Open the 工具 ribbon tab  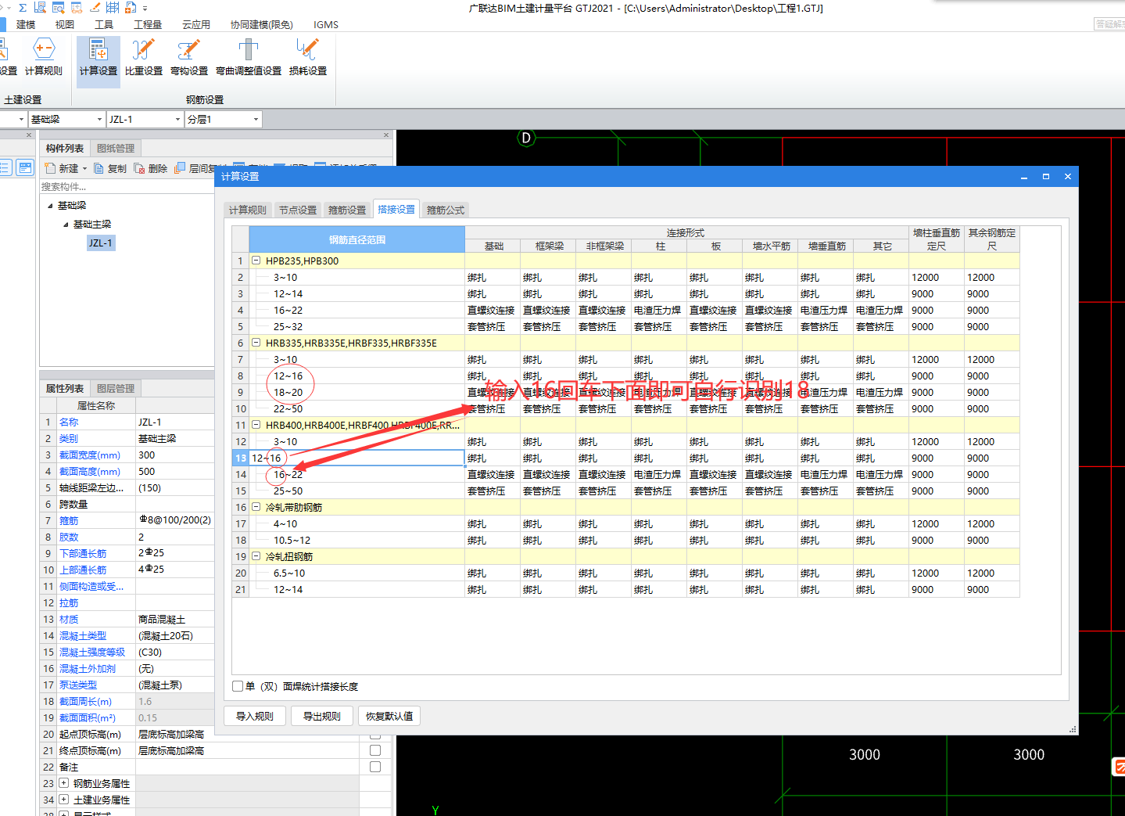click(104, 24)
